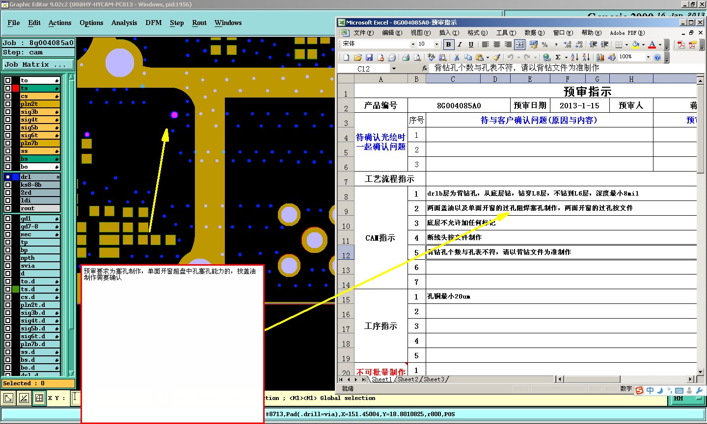
Task: Tick the checkbox for layer sig3b
Action: click(8, 112)
